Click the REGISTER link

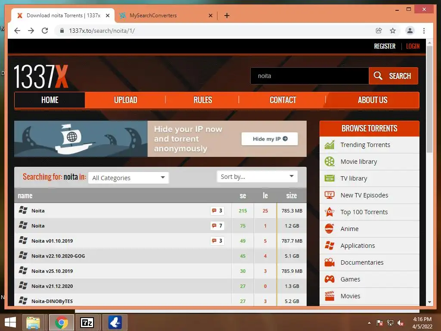(x=385, y=46)
